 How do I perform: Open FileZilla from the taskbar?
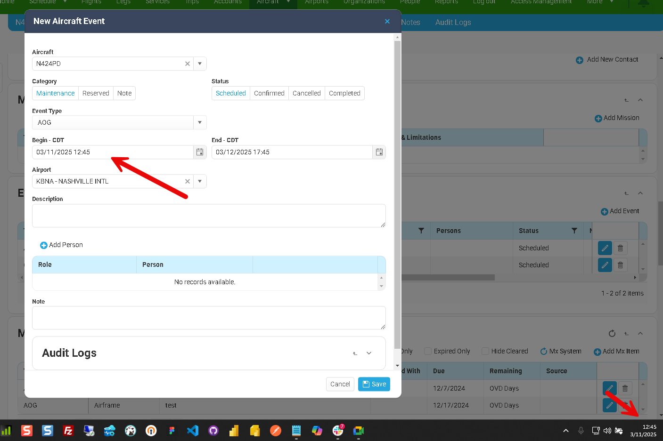(68, 431)
